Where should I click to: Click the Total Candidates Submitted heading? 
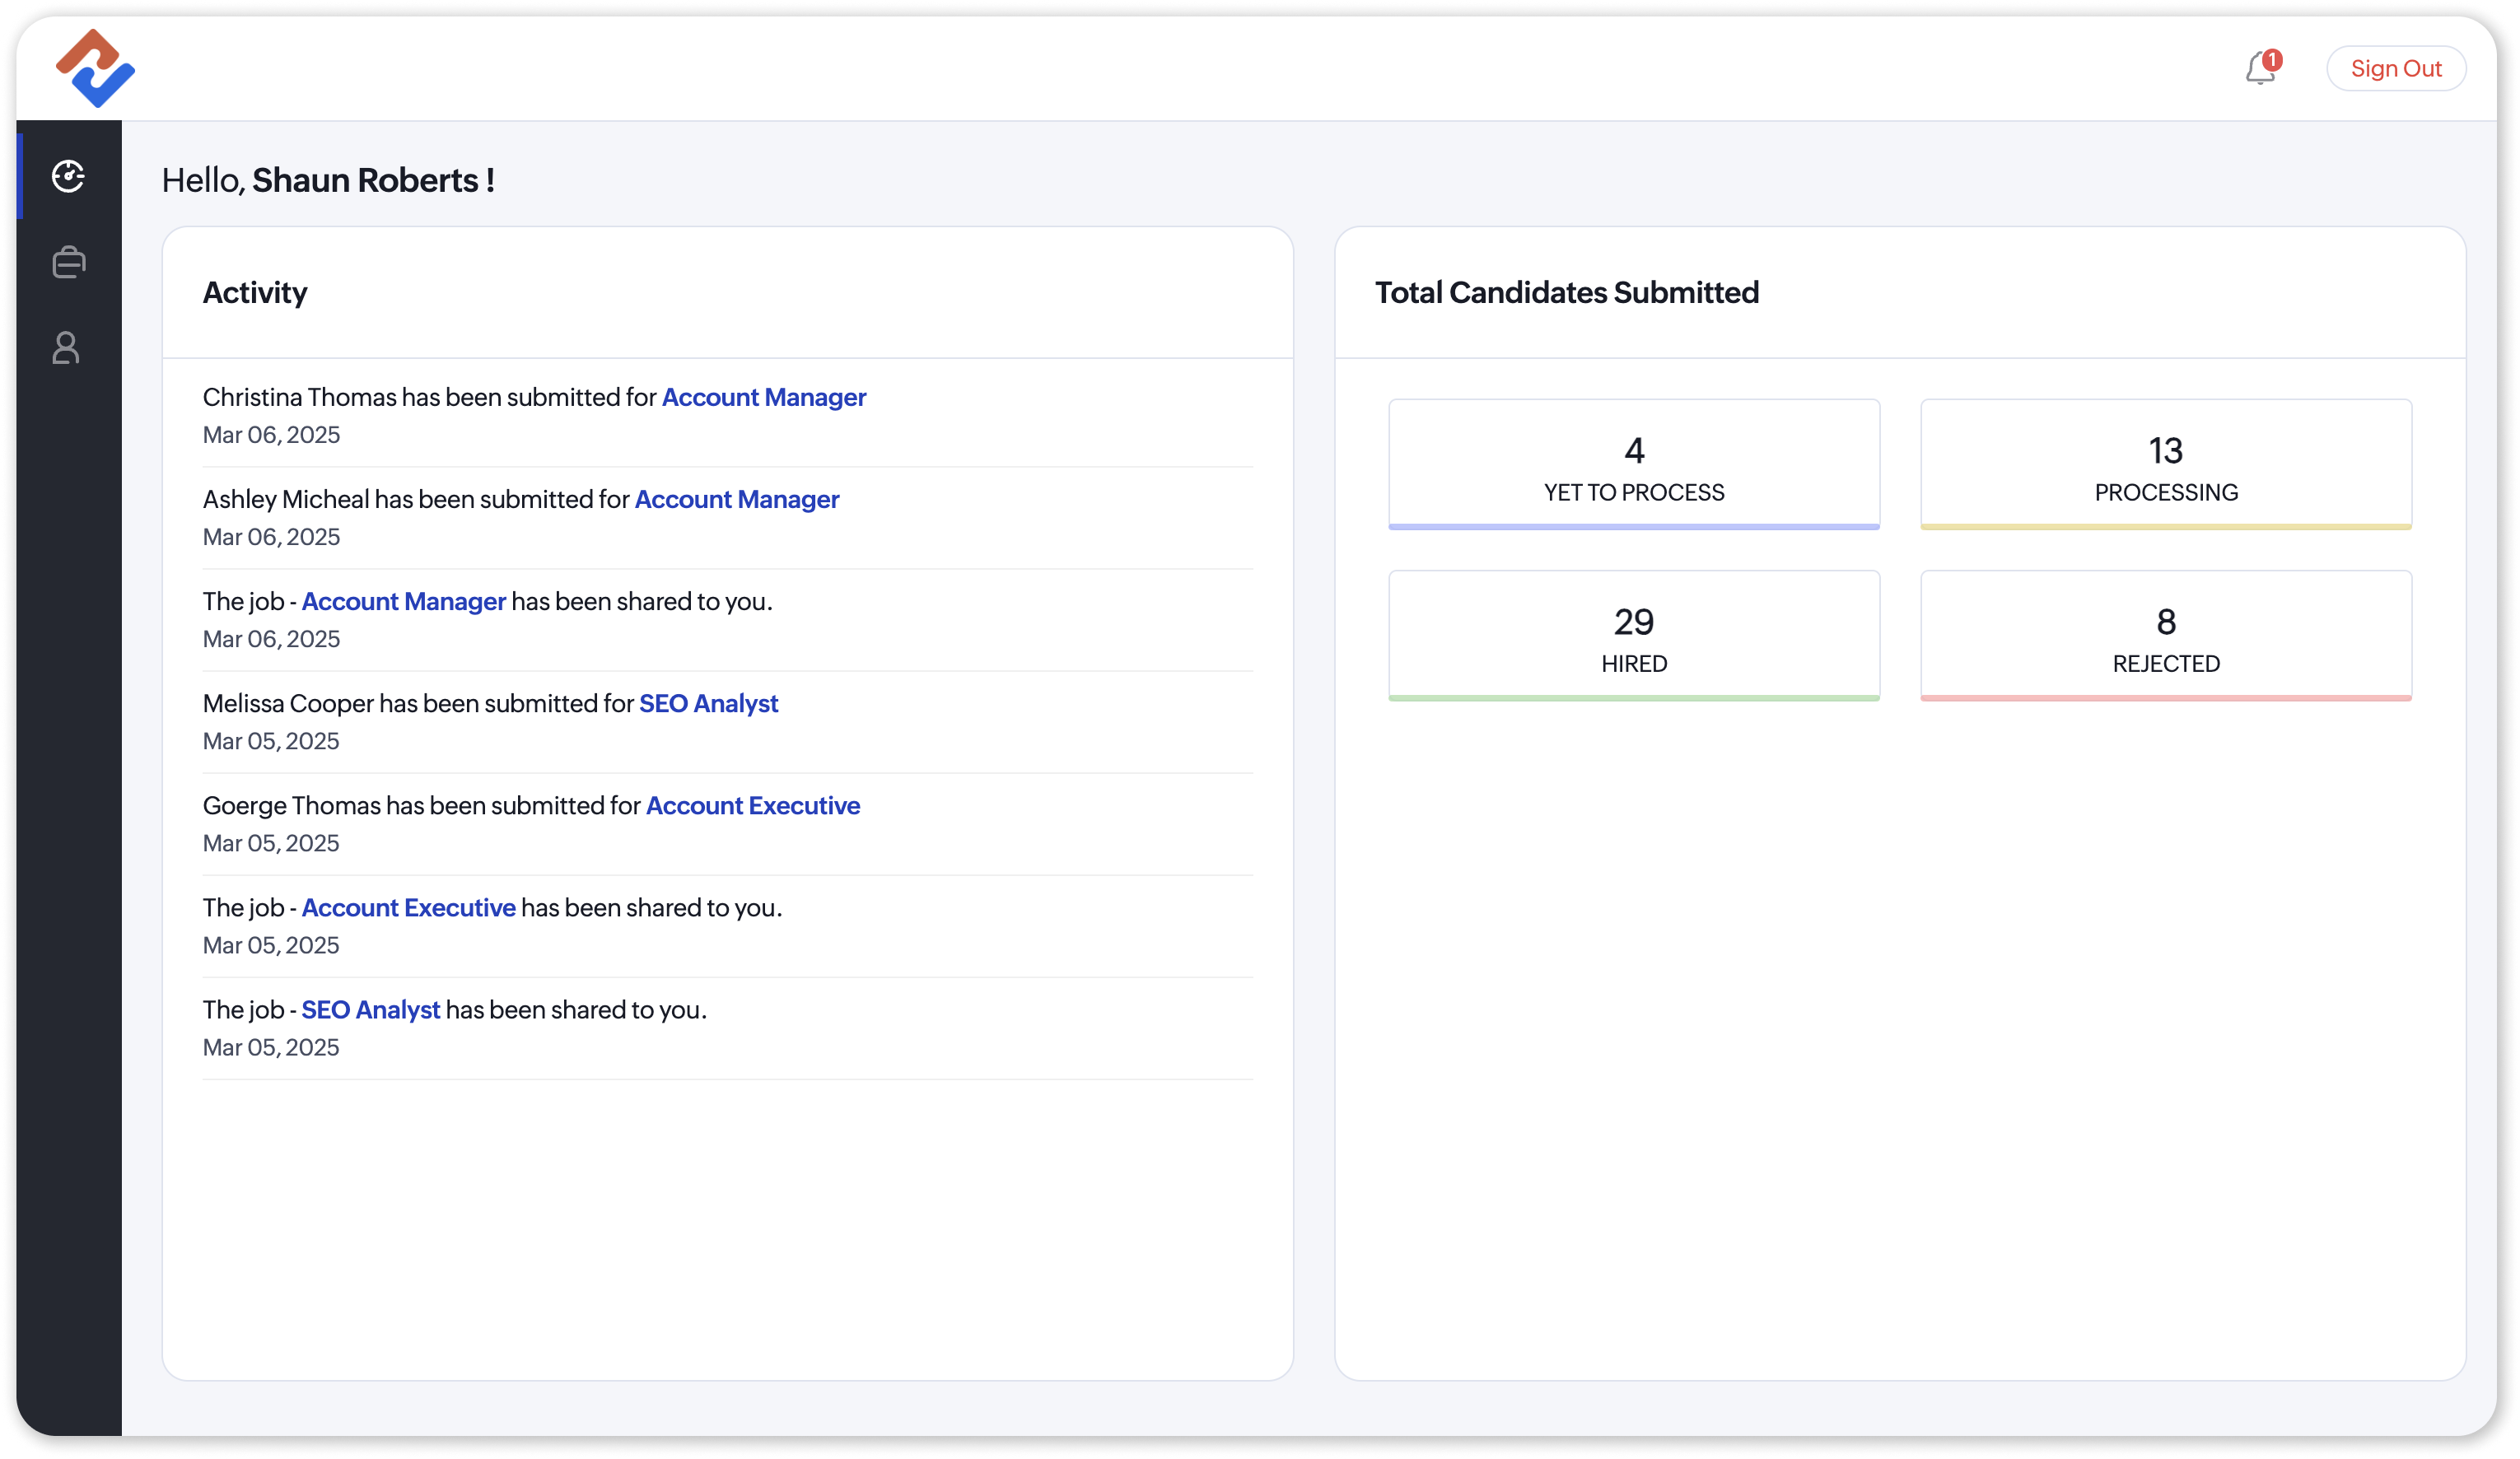click(1566, 292)
